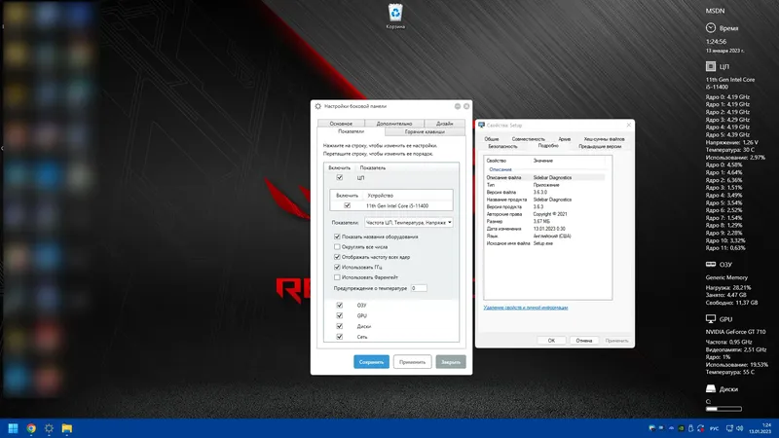
Task: Switch to the Дополнительно tab
Action: pyautogui.click(x=394, y=124)
